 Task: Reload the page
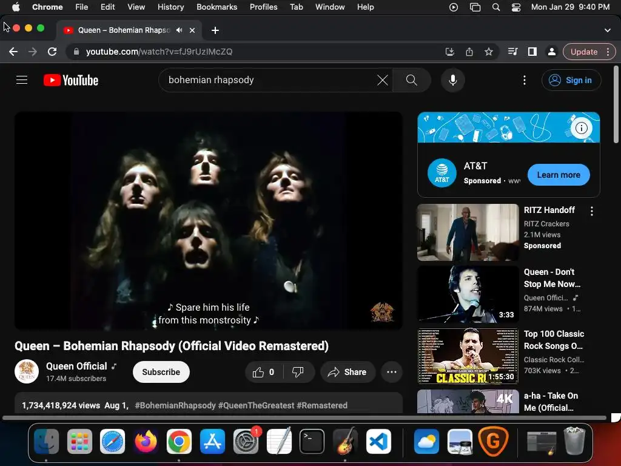click(52, 52)
